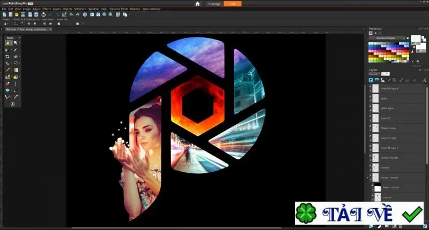Screen dimensions: 429x230
Task: Click the foreground color swatch in Materials
Action: 415,39
